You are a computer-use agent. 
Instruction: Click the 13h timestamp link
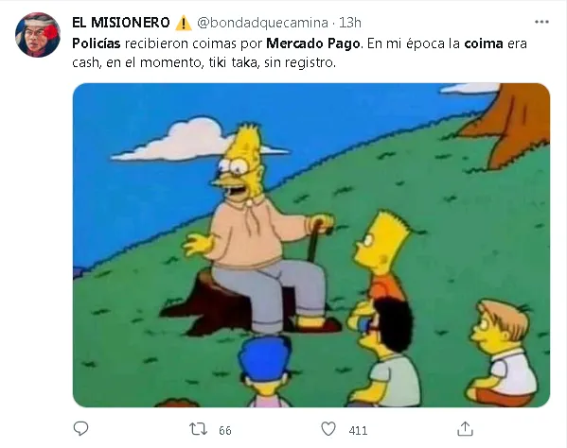point(349,23)
